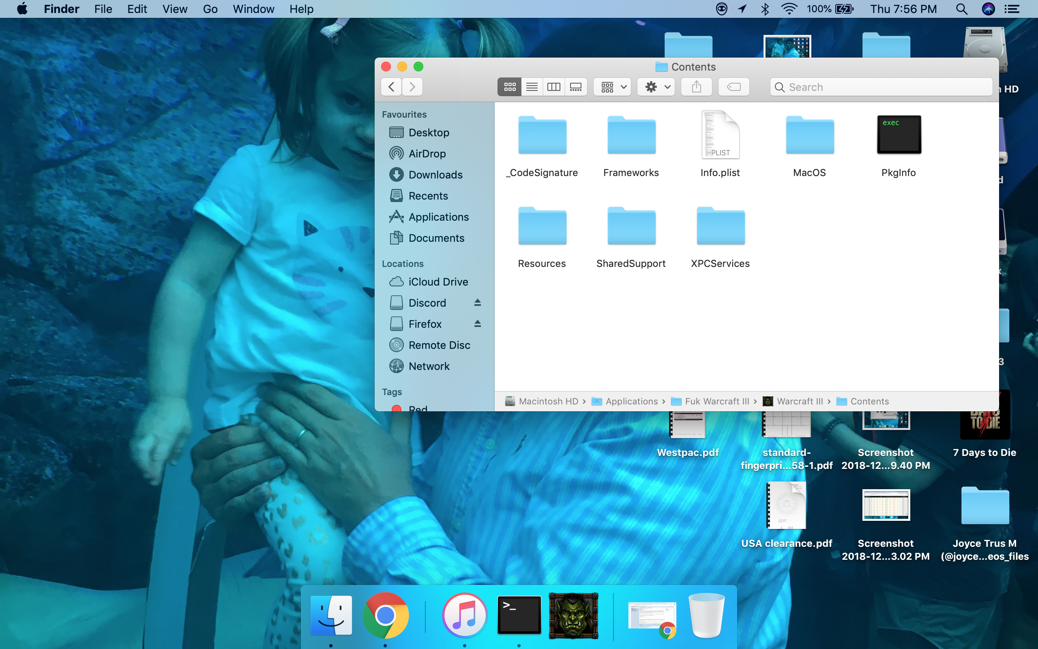Viewport: 1038px width, 649px height.
Task: Select Network in the sidebar
Action: tap(434, 366)
